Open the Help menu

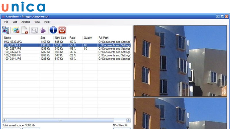point(47,22)
